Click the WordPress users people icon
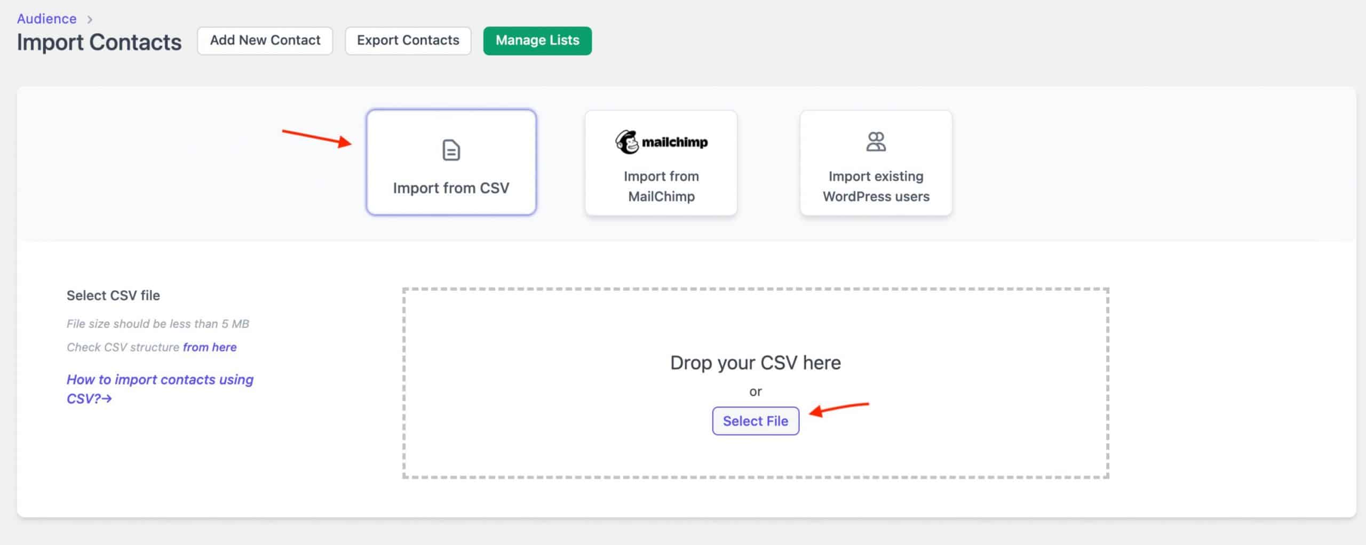 pyautogui.click(x=876, y=142)
